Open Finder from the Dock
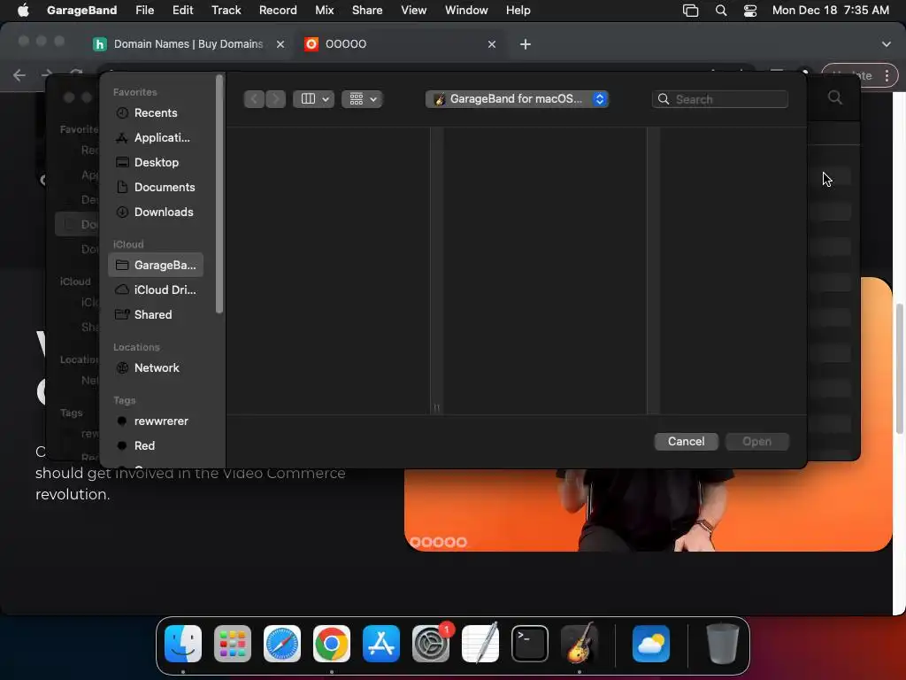906x680 pixels. click(183, 644)
